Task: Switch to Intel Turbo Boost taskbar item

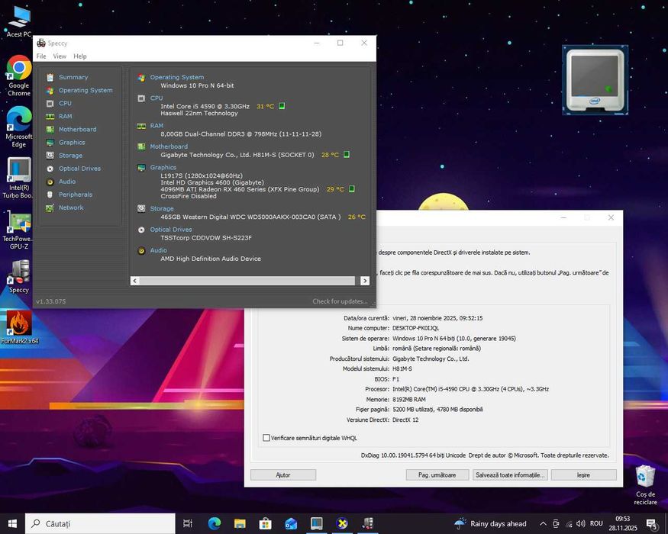Action: [x=317, y=523]
